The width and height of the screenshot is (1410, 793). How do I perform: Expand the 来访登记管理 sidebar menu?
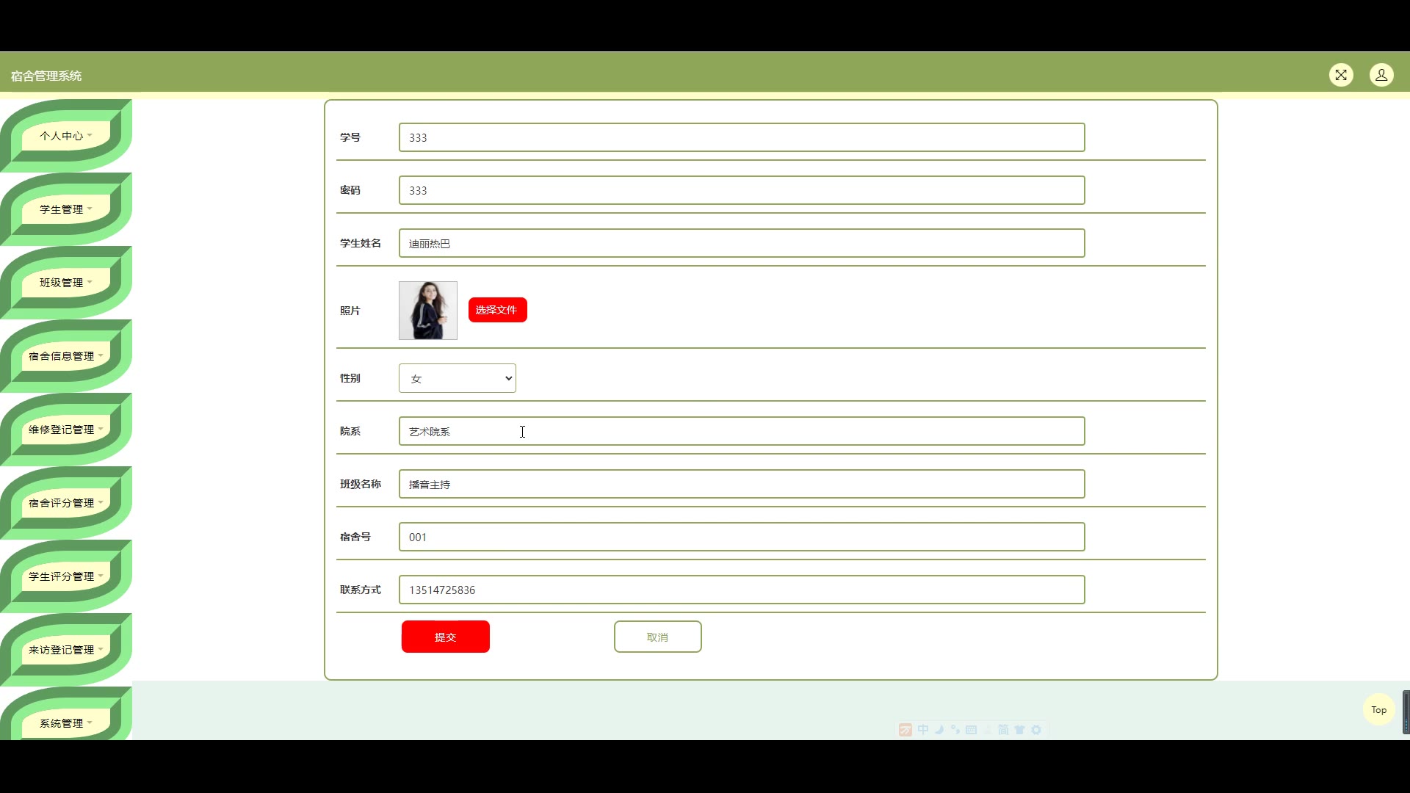click(66, 650)
